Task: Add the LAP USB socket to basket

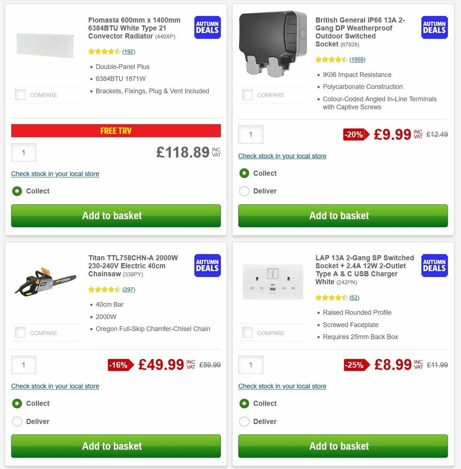Action: (x=342, y=446)
